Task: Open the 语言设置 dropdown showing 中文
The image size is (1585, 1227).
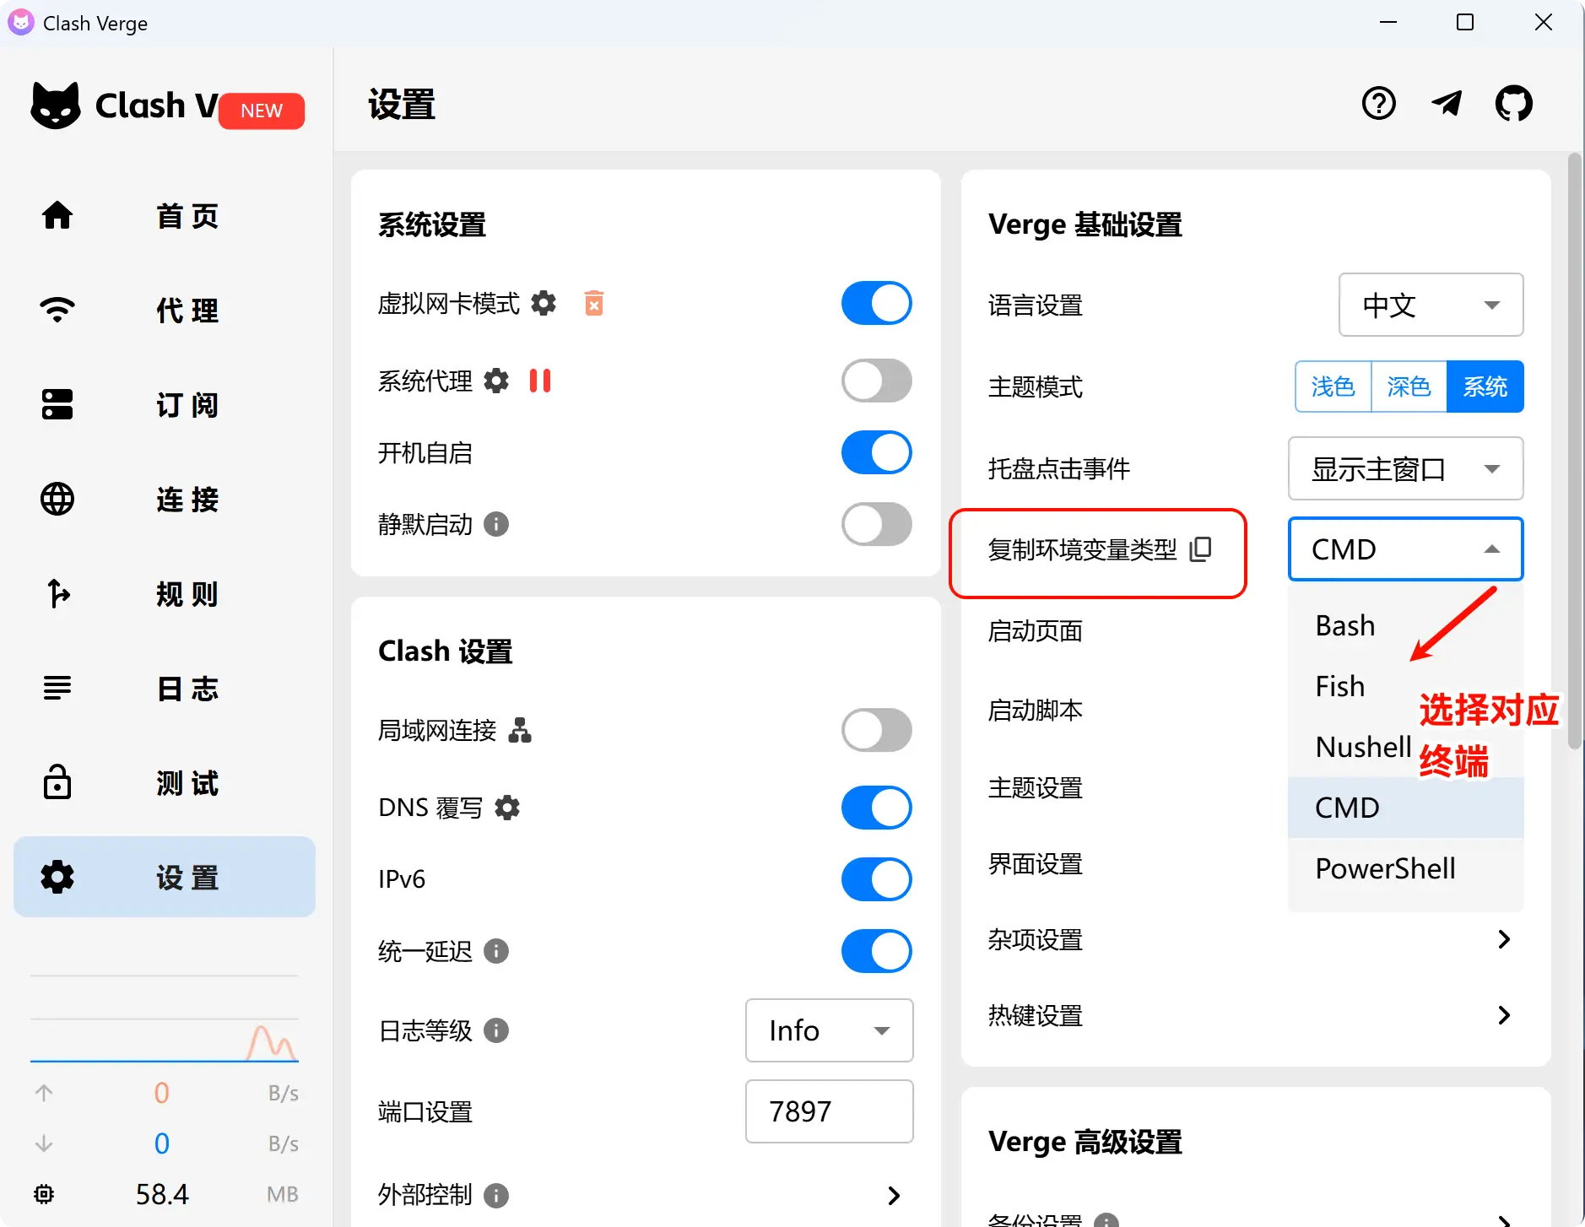Action: coord(1431,305)
